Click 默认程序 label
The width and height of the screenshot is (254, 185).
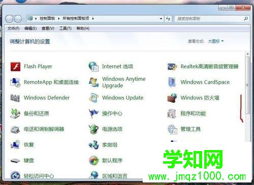click(112, 161)
